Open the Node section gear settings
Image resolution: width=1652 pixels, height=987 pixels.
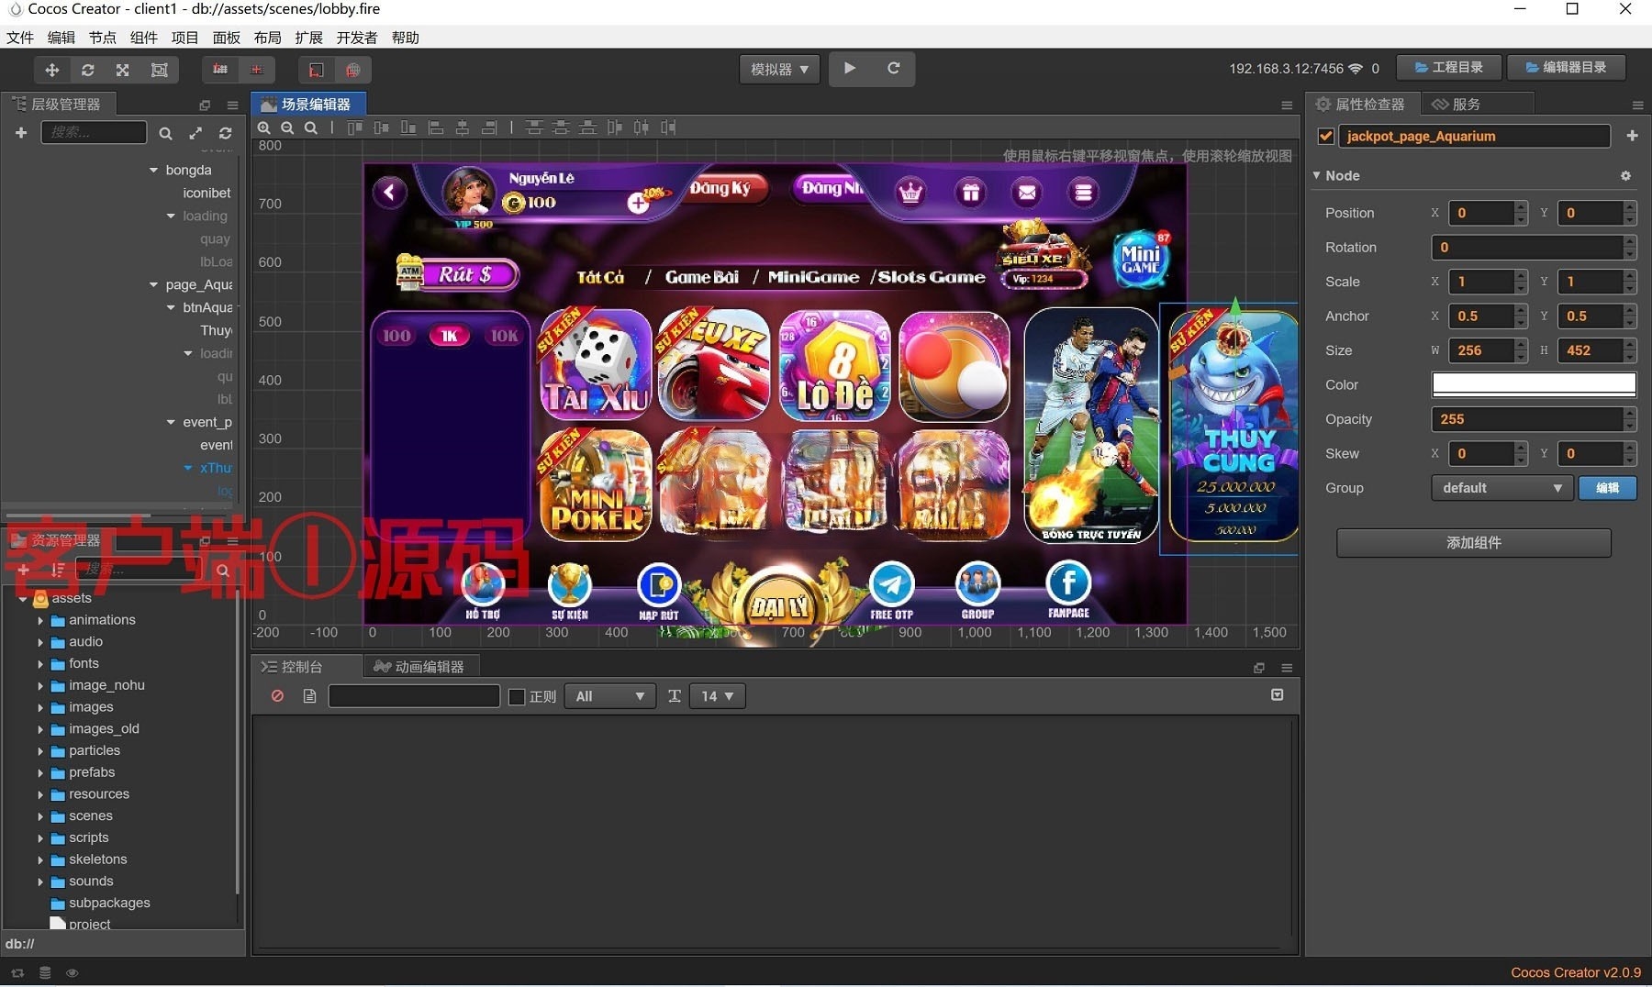pos(1625,175)
